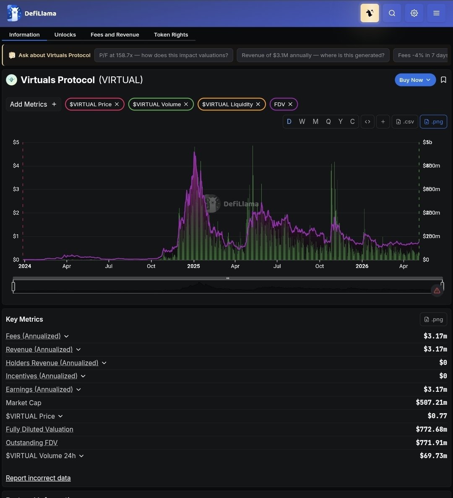The height and width of the screenshot is (498, 453).
Task: Click the Outstanding FDV value $771.91m
Action: 432,443
